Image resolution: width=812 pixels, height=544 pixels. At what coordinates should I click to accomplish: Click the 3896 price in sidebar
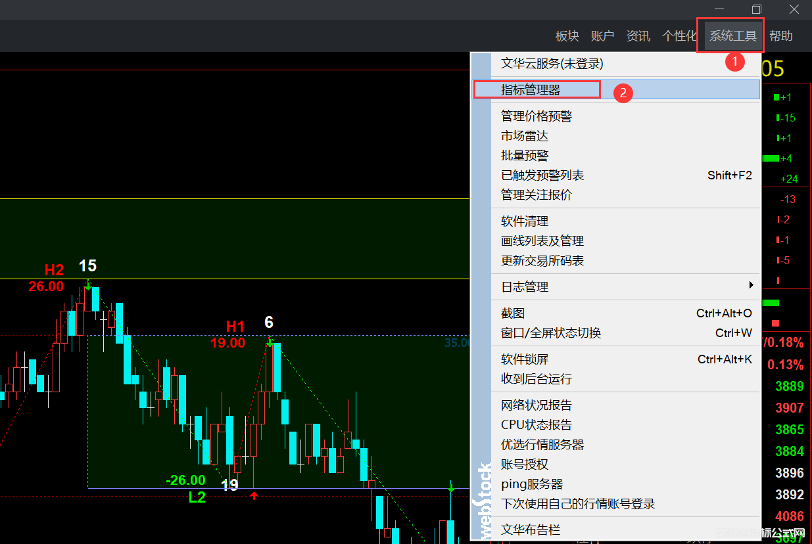coord(790,473)
